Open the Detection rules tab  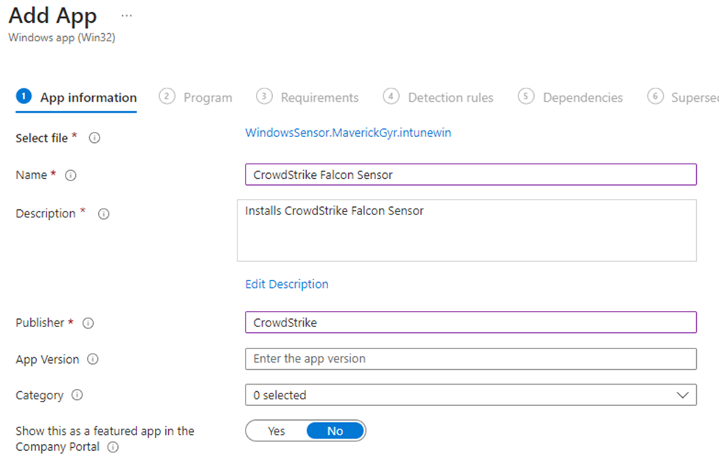(x=439, y=97)
